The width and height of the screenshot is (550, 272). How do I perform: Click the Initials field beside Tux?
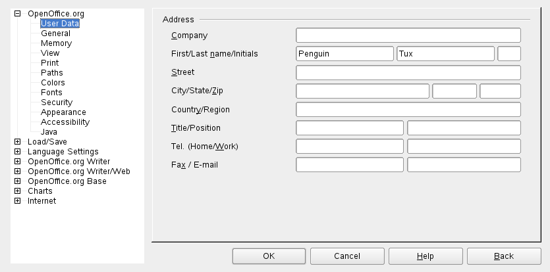click(509, 54)
